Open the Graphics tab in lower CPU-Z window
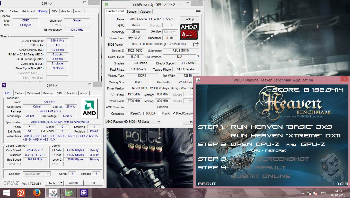 pos(72,93)
